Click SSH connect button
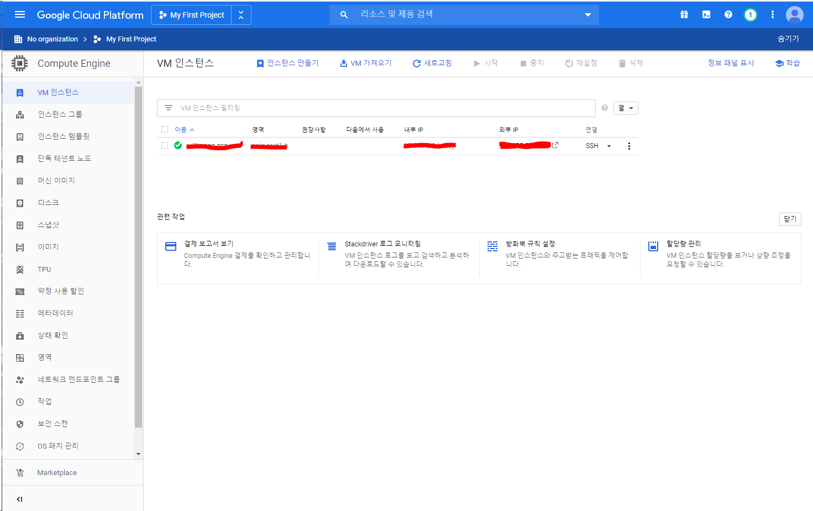This screenshot has width=813, height=511. [592, 146]
